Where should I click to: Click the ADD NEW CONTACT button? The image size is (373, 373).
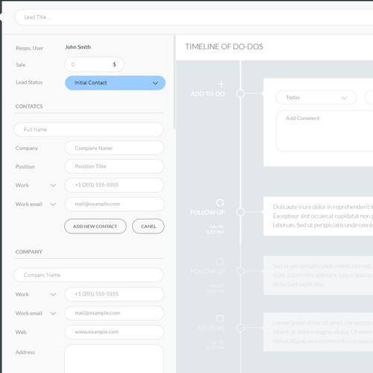95,226
